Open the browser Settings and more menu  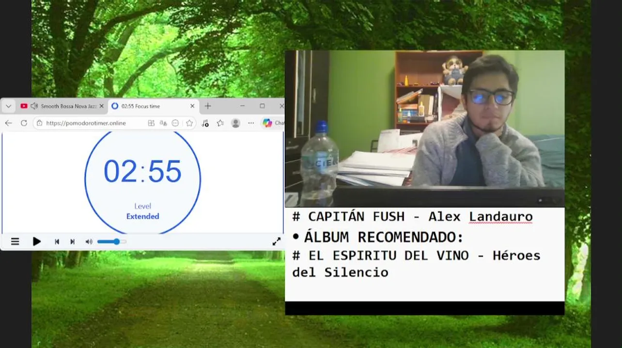coord(251,123)
